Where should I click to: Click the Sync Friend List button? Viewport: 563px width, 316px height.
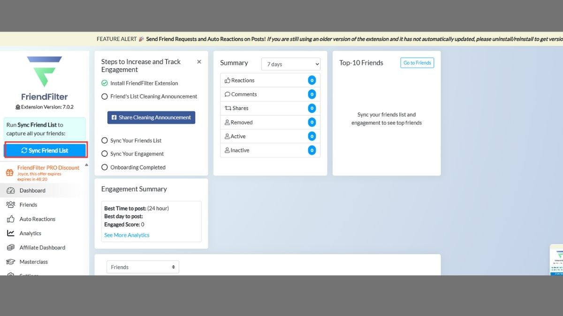45,150
